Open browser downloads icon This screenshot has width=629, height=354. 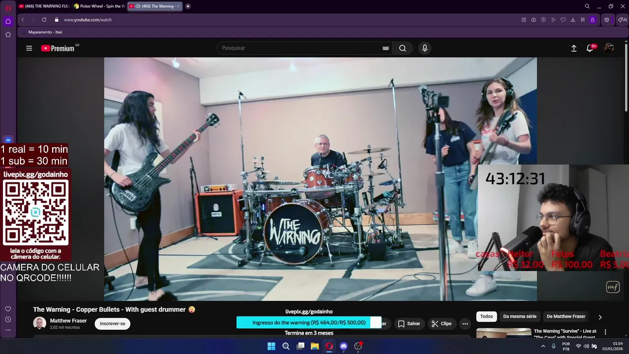coord(573,20)
